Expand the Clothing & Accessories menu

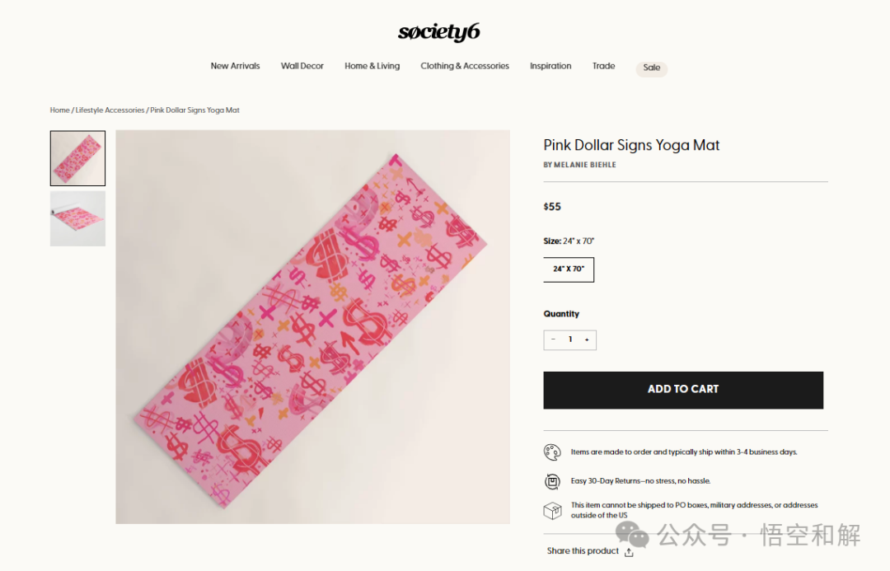click(x=465, y=66)
